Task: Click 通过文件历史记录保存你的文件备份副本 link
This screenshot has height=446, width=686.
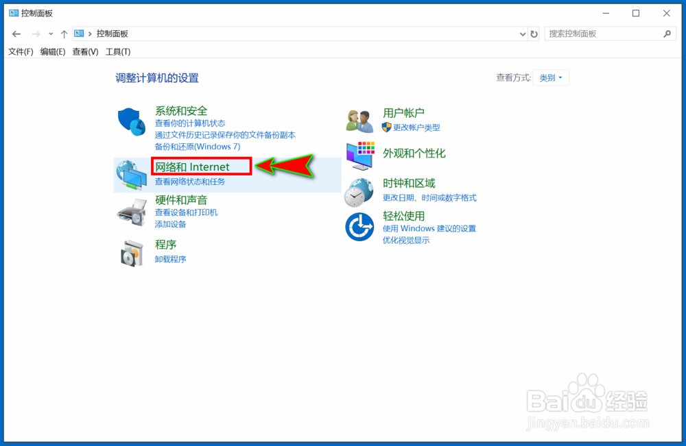Action: point(225,135)
